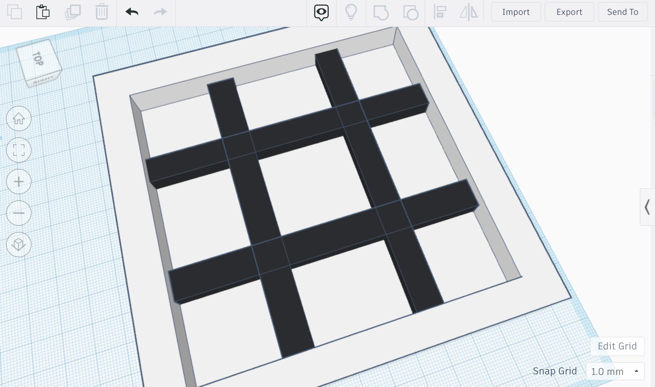This screenshot has width=655, height=387.
Task: Click the Duplicate and repeat icon
Action: [x=73, y=12]
